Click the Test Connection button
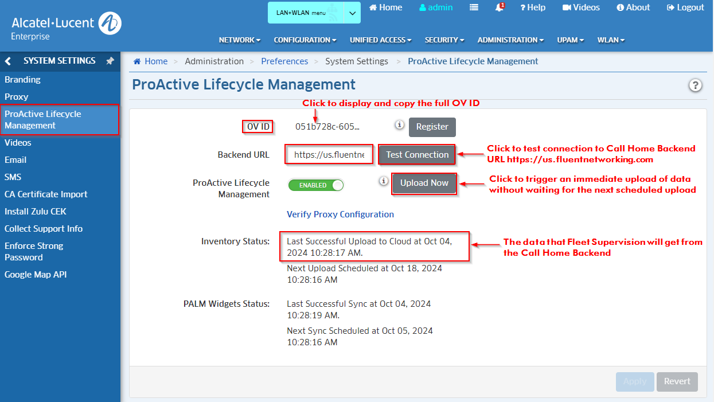The image size is (714, 402). [416, 155]
